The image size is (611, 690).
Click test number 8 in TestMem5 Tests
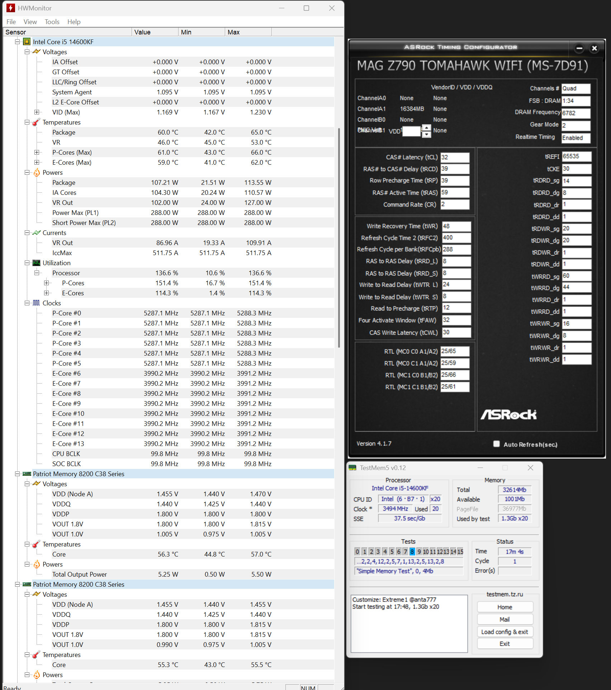(x=412, y=551)
